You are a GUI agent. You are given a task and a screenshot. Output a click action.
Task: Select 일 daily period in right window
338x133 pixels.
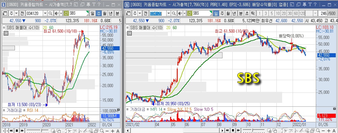pos(216,13)
